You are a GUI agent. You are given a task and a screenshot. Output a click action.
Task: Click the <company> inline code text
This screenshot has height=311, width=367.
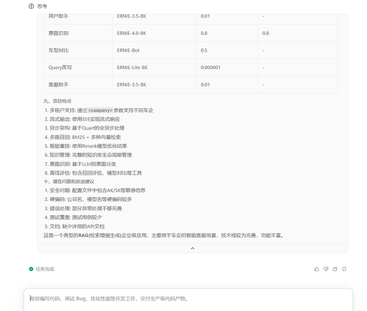[100, 110]
